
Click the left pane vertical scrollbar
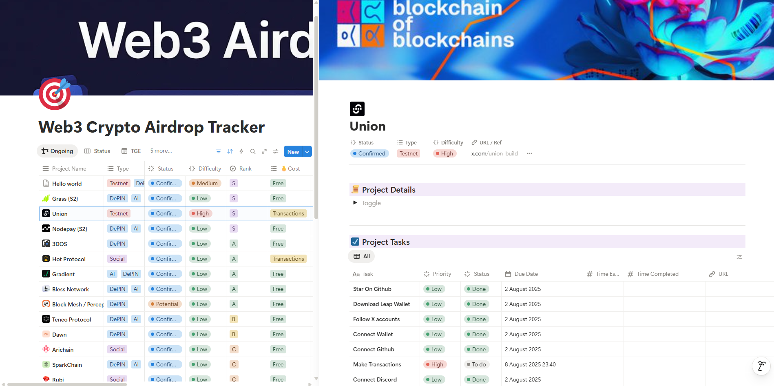(316, 118)
